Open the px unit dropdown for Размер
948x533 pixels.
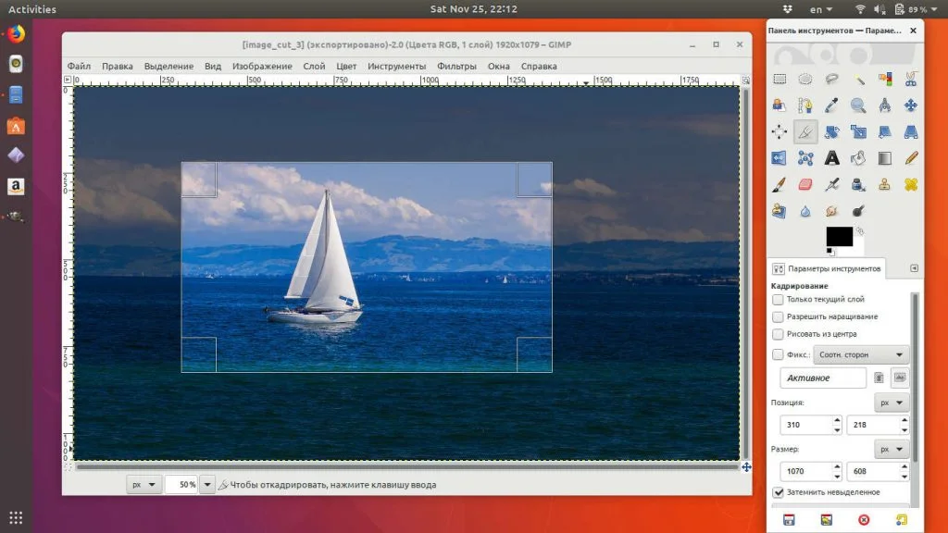pos(892,449)
